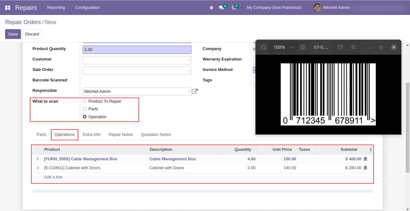Open the activities clock icon
The width and height of the screenshot is (410, 211).
[234, 7]
